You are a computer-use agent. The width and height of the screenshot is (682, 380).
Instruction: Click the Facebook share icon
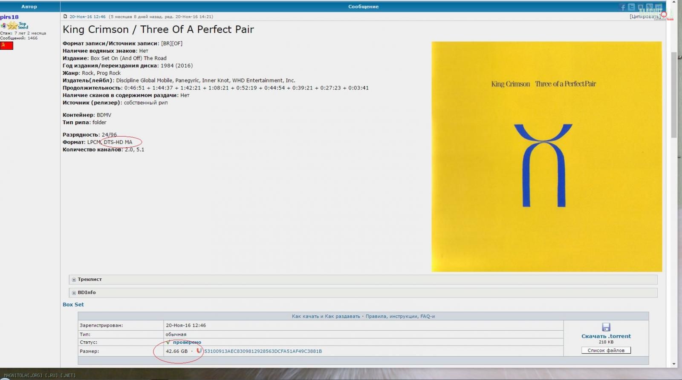pyautogui.click(x=622, y=7)
